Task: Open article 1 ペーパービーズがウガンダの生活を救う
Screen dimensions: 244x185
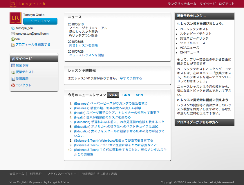Action: 111,103
